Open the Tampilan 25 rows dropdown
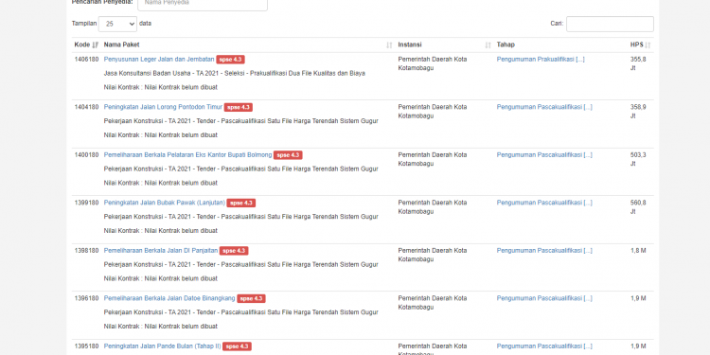Screen dimensions: 710x355 (117, 24)
